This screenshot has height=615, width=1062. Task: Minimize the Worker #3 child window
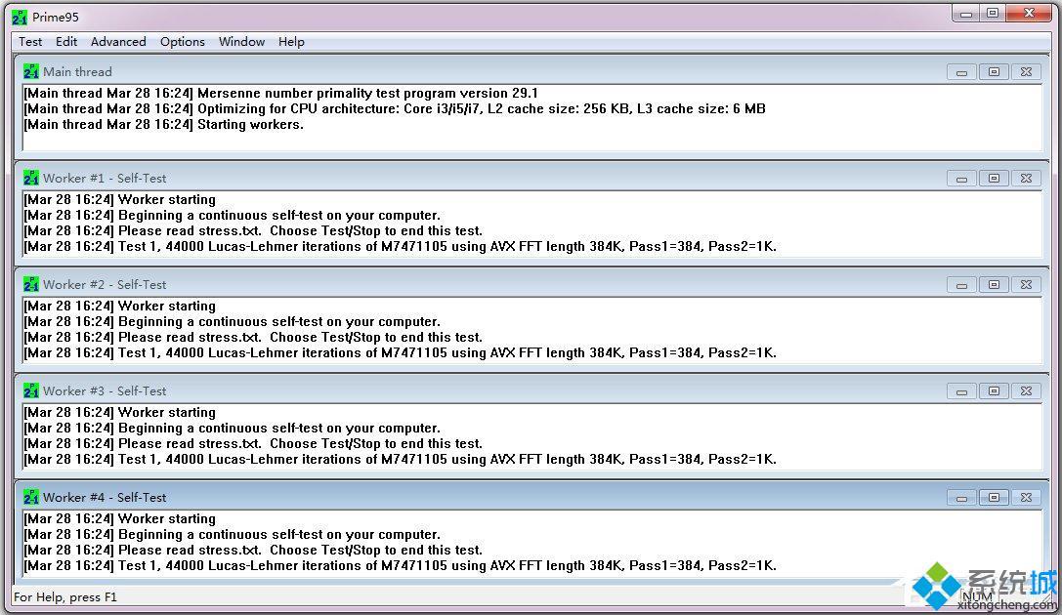961,391
